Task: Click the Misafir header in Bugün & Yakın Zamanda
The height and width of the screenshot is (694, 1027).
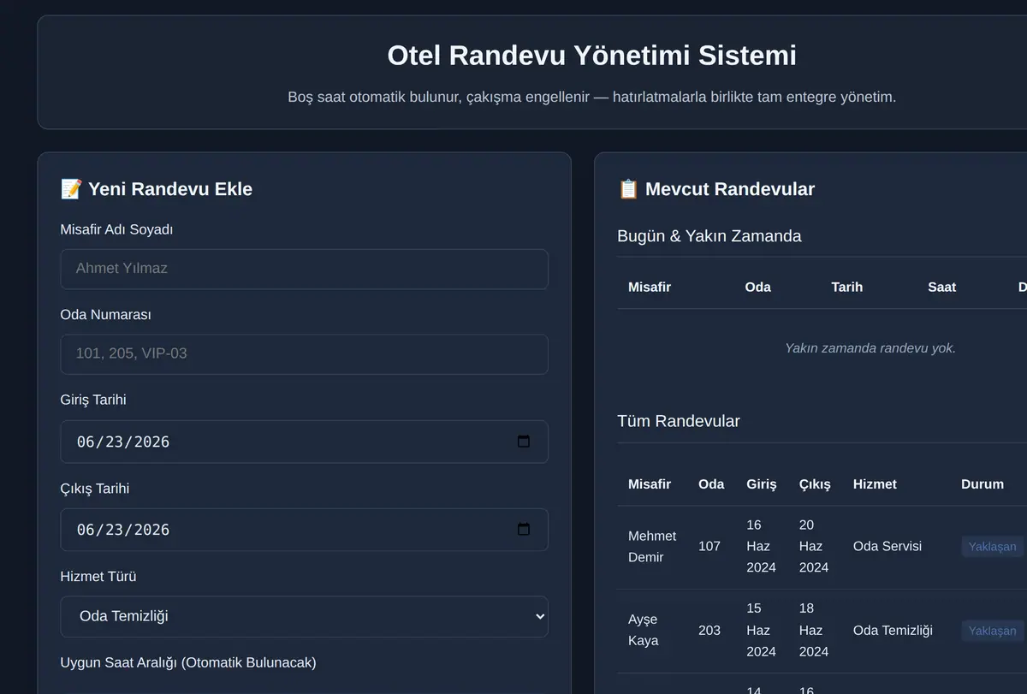Action: tap(650, 287)
